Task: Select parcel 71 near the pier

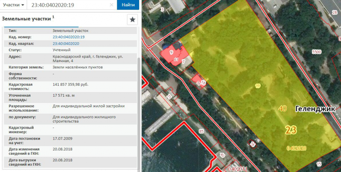Action: [169, 97]
